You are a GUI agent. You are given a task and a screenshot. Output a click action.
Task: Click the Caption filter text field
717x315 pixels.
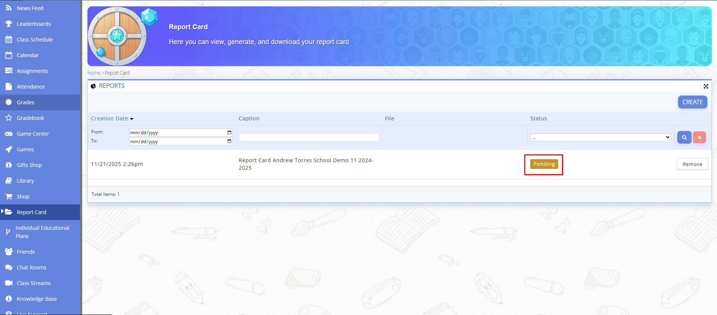click(x=309, y=138)
